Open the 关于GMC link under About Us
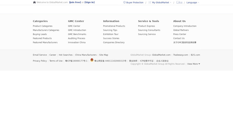The width and height of the screenshot is (233, 131). pyautogui.click(x=185, y=42)
